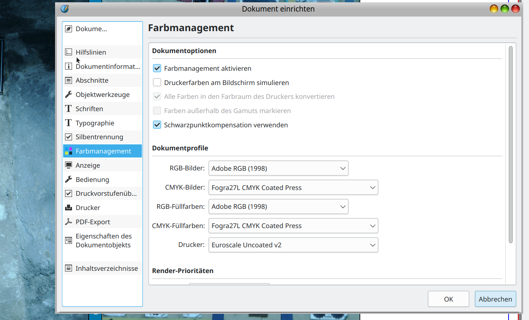This screenshot has height=320, width=529.
Task: Go to the Inhaltsverzeichnisse section
Action: [x=106, y=268]
